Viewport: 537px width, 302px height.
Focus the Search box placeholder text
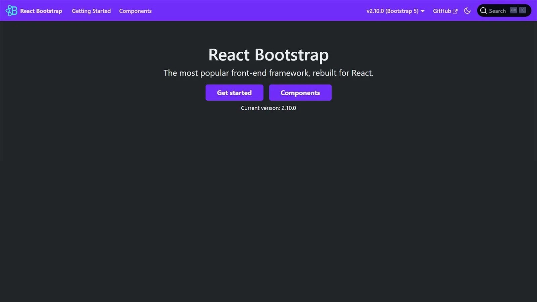497,11
